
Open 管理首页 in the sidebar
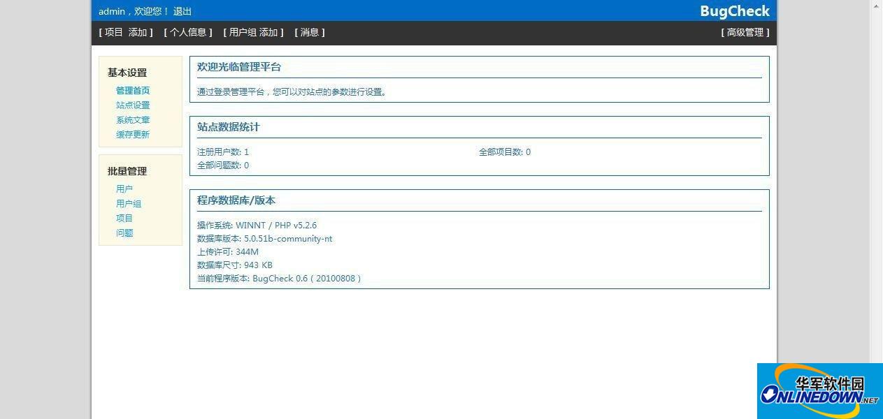(133, 90)
